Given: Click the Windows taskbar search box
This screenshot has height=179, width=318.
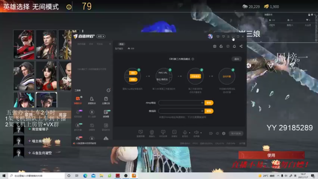Looking at the screenshot, I should [x=37, y=176].
